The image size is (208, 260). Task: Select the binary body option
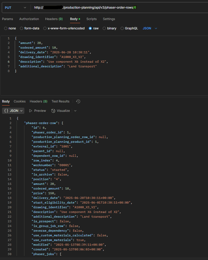pyautogui.click(x=109, y=28)
